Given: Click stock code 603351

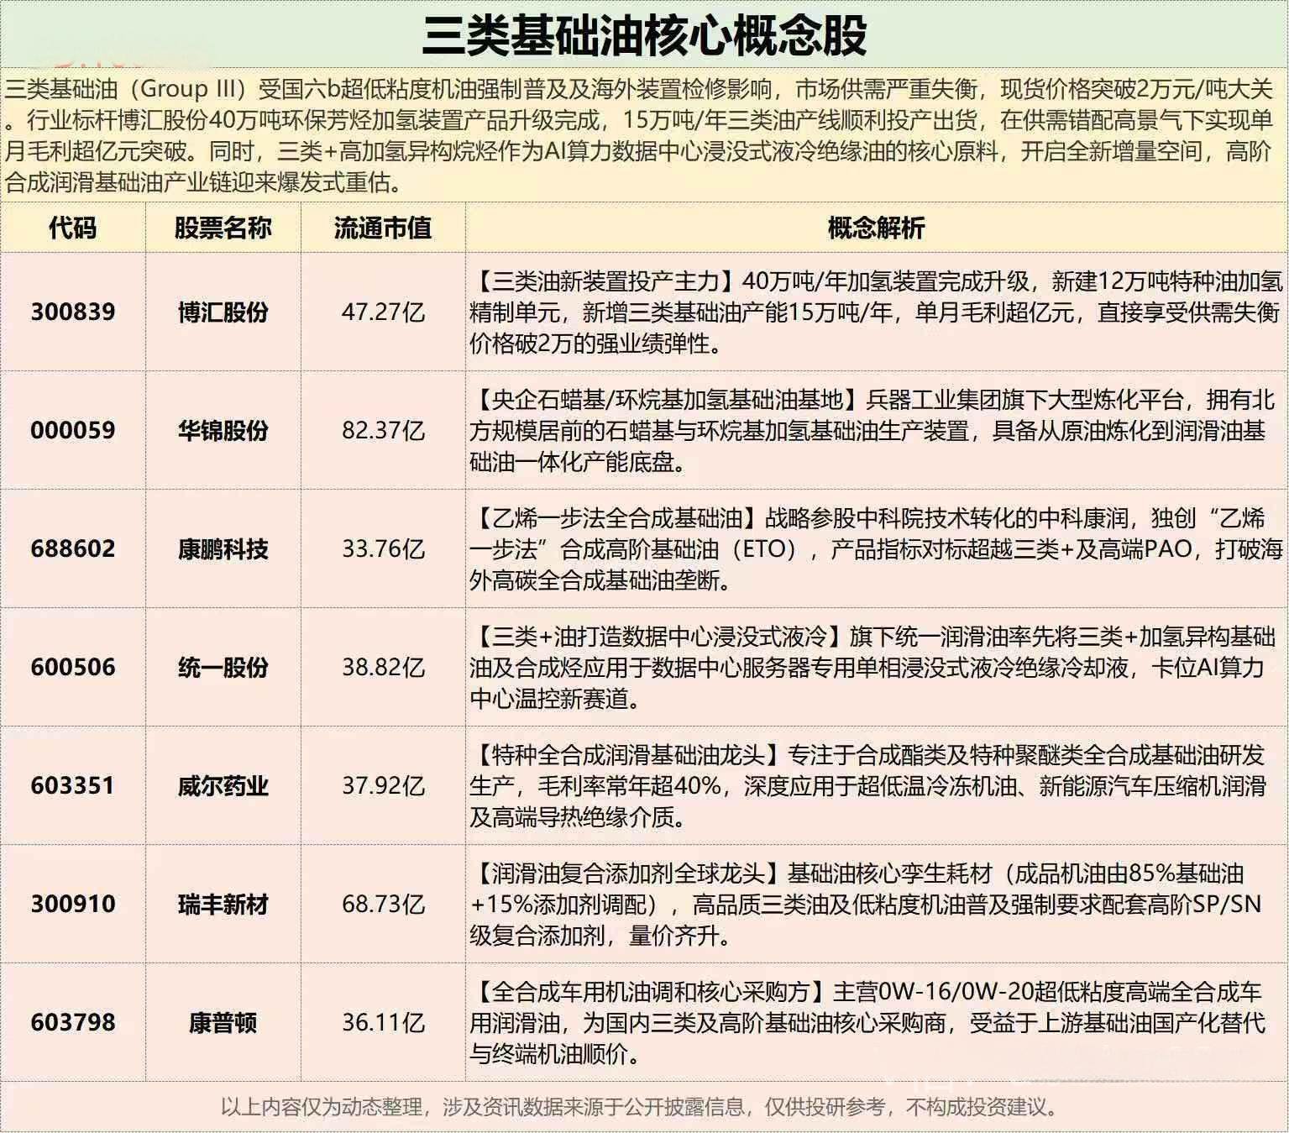Looking at the screenshot, I should (72, 785).
